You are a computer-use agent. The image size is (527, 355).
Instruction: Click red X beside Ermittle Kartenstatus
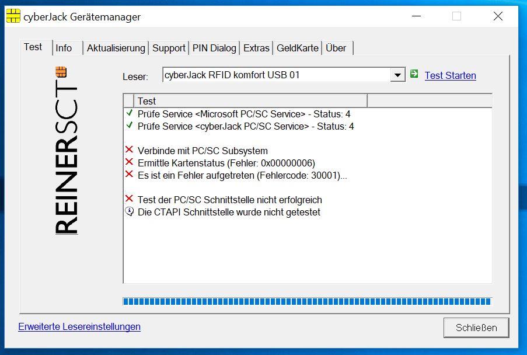coord(130,162)
